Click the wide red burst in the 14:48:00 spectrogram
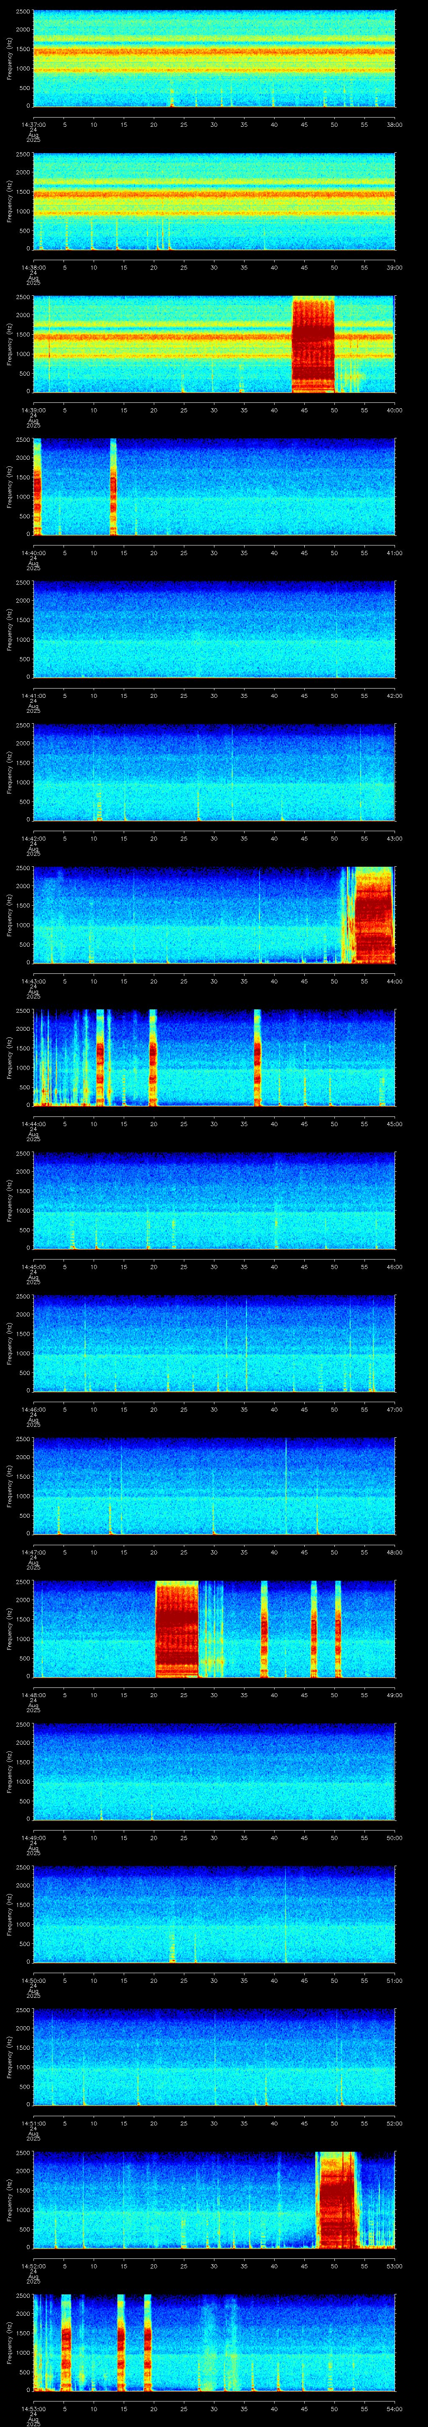 pyautogui.click(x=177, y=1629)
